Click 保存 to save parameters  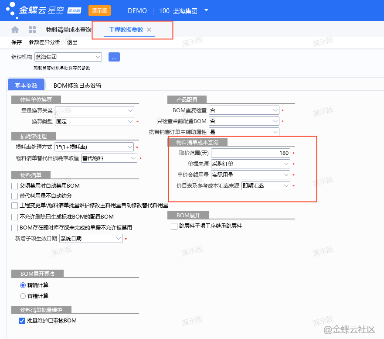[17, 42]
